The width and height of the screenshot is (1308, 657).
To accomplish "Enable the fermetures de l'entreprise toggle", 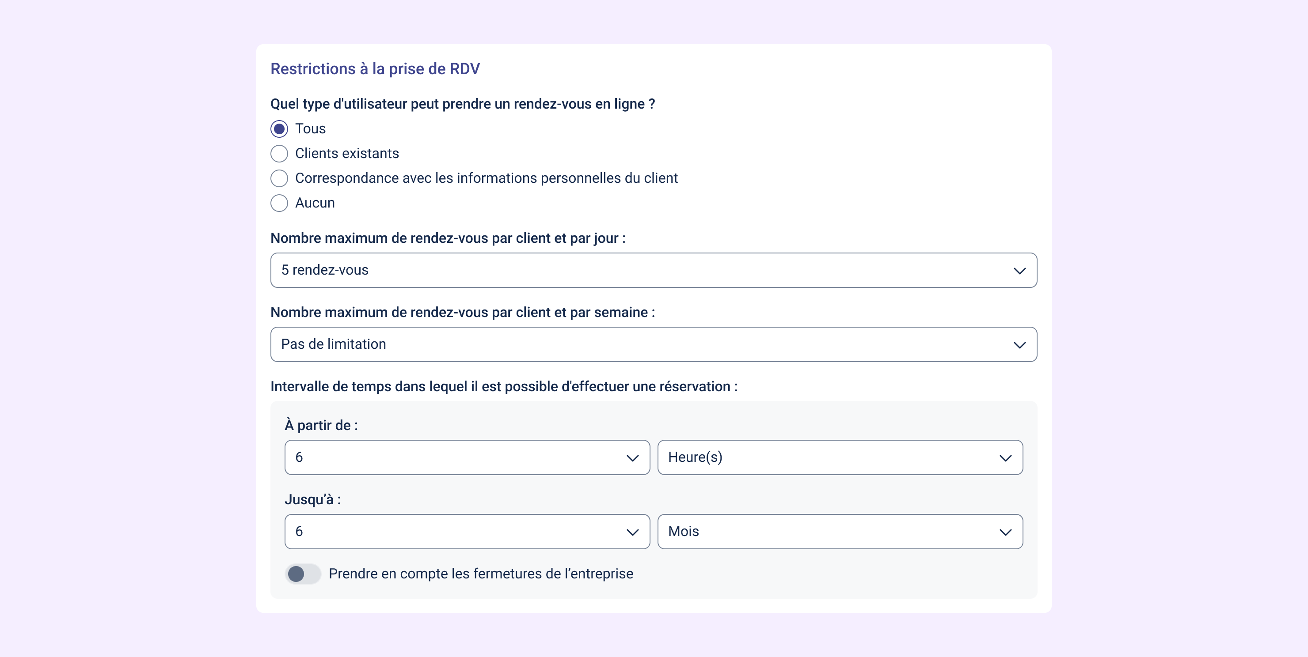I will pos(303,574).
